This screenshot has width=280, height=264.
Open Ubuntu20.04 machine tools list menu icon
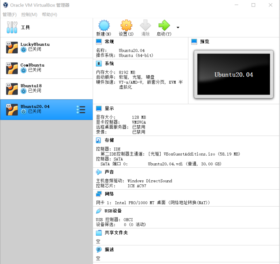tap(81, 110)
